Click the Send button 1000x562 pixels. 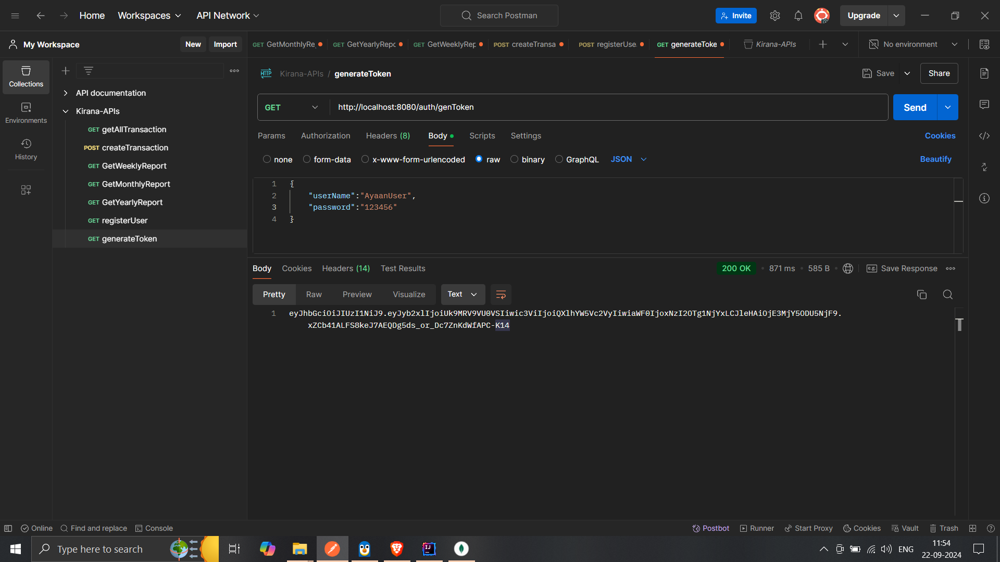pyautogui.click(x=915, y=107)
